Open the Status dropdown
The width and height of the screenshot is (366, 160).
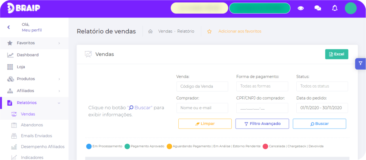[x=322, y=86]
